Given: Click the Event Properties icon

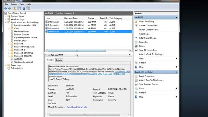Looking at the screenshot, I should (136, 76).
